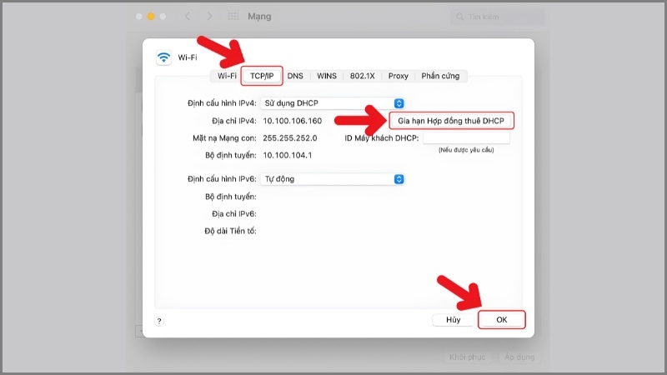Screen dimensions: 667x375
Task: Click the Áp dụng button in background window
Action: [x=519, y=357]
